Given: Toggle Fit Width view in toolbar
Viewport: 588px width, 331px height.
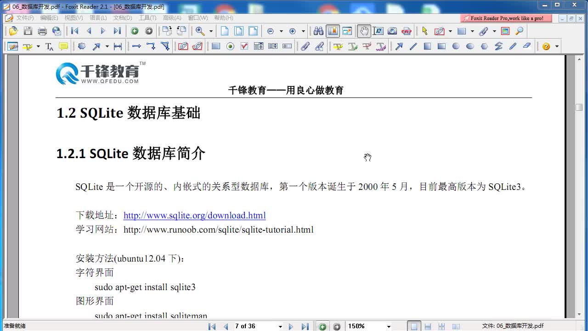Looking at the screenshot, I should coord(253,31).
